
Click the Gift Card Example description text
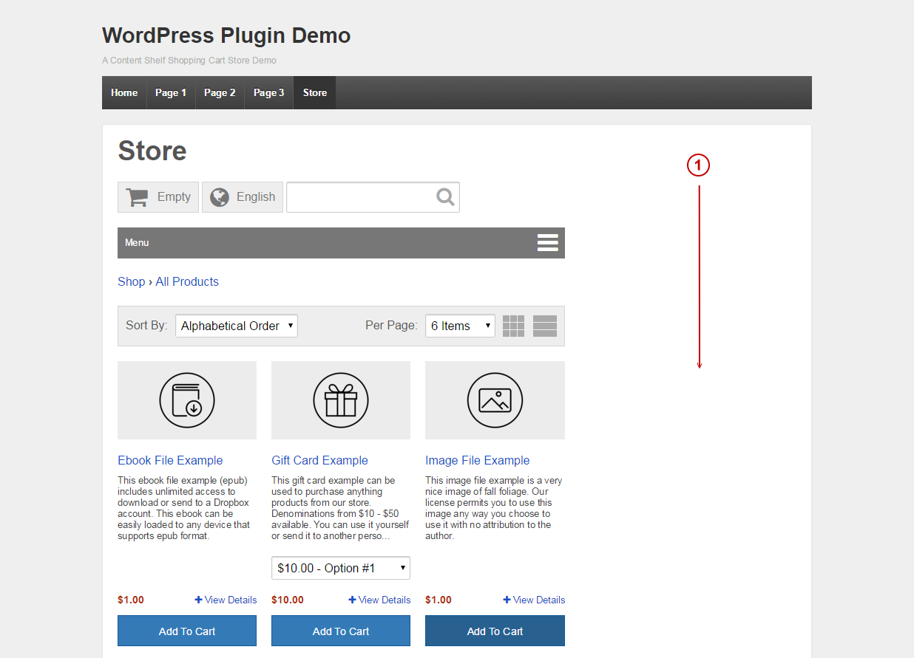[x=340, y=508]
